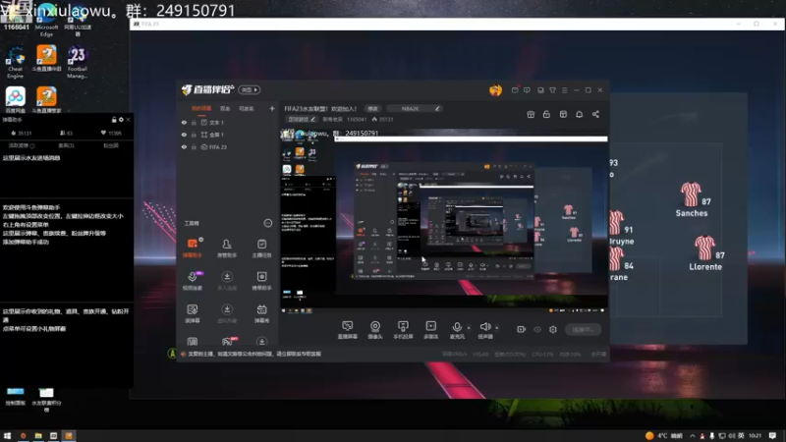Open the user silhouette tool in the toolbox

tap(227, 248)
